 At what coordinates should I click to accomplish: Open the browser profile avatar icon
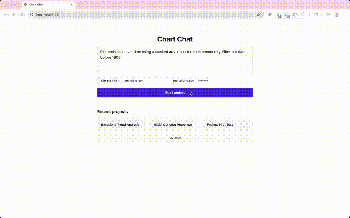click(x=337, y=14)
